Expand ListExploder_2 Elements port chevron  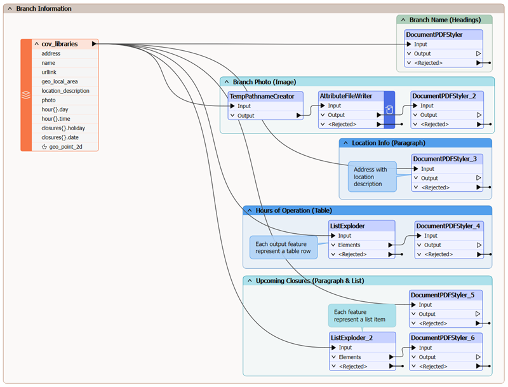point(334,357)
